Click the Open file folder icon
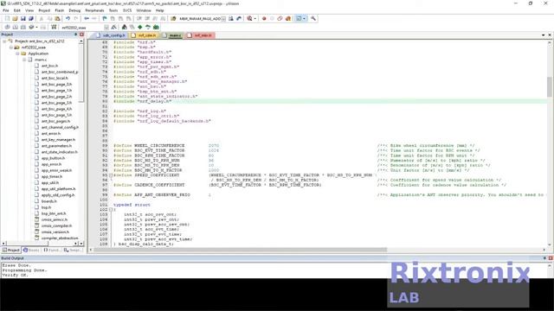 pyautogui.click(x=16, y=18)
